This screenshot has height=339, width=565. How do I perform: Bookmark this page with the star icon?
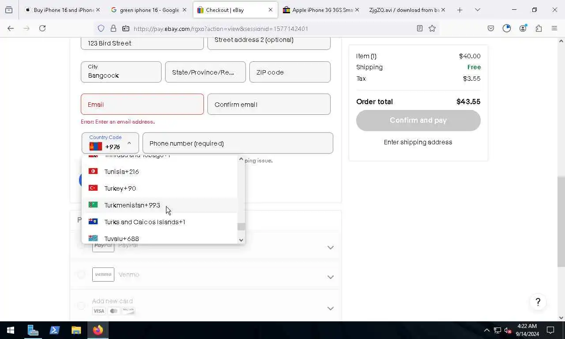pyautogui.click(x=432, y=28)
